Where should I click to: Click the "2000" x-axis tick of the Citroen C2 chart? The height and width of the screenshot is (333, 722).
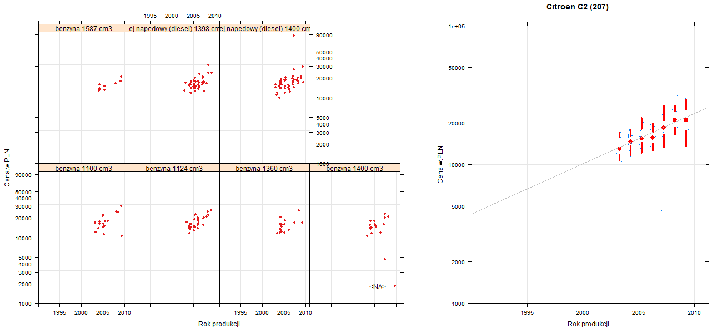(583, 313)
